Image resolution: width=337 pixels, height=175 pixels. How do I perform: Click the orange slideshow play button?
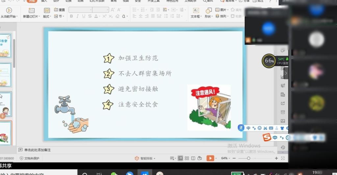tap(210, 158)
